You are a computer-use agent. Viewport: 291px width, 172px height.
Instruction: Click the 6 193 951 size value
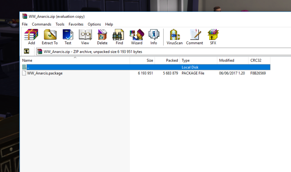[x=145, y=73]
